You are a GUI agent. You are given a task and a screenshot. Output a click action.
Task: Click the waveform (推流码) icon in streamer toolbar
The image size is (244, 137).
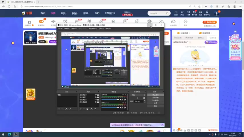[53, 21]
